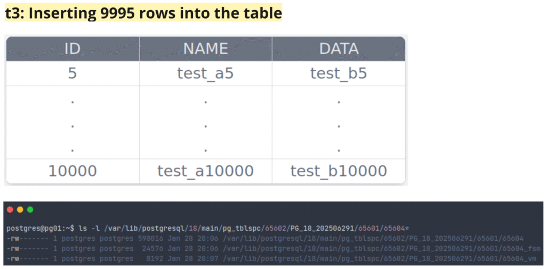The image size is (546, 269).
Task: Select the test_a10000 name cell
Action: (x=206, y=171)
